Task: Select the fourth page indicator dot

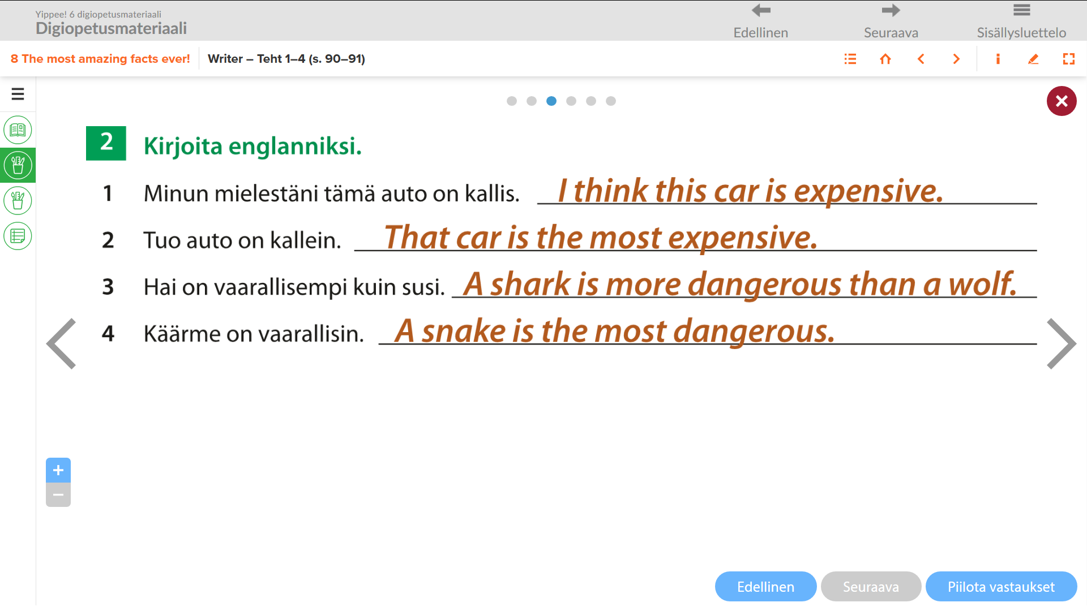Action: [571, 101]
